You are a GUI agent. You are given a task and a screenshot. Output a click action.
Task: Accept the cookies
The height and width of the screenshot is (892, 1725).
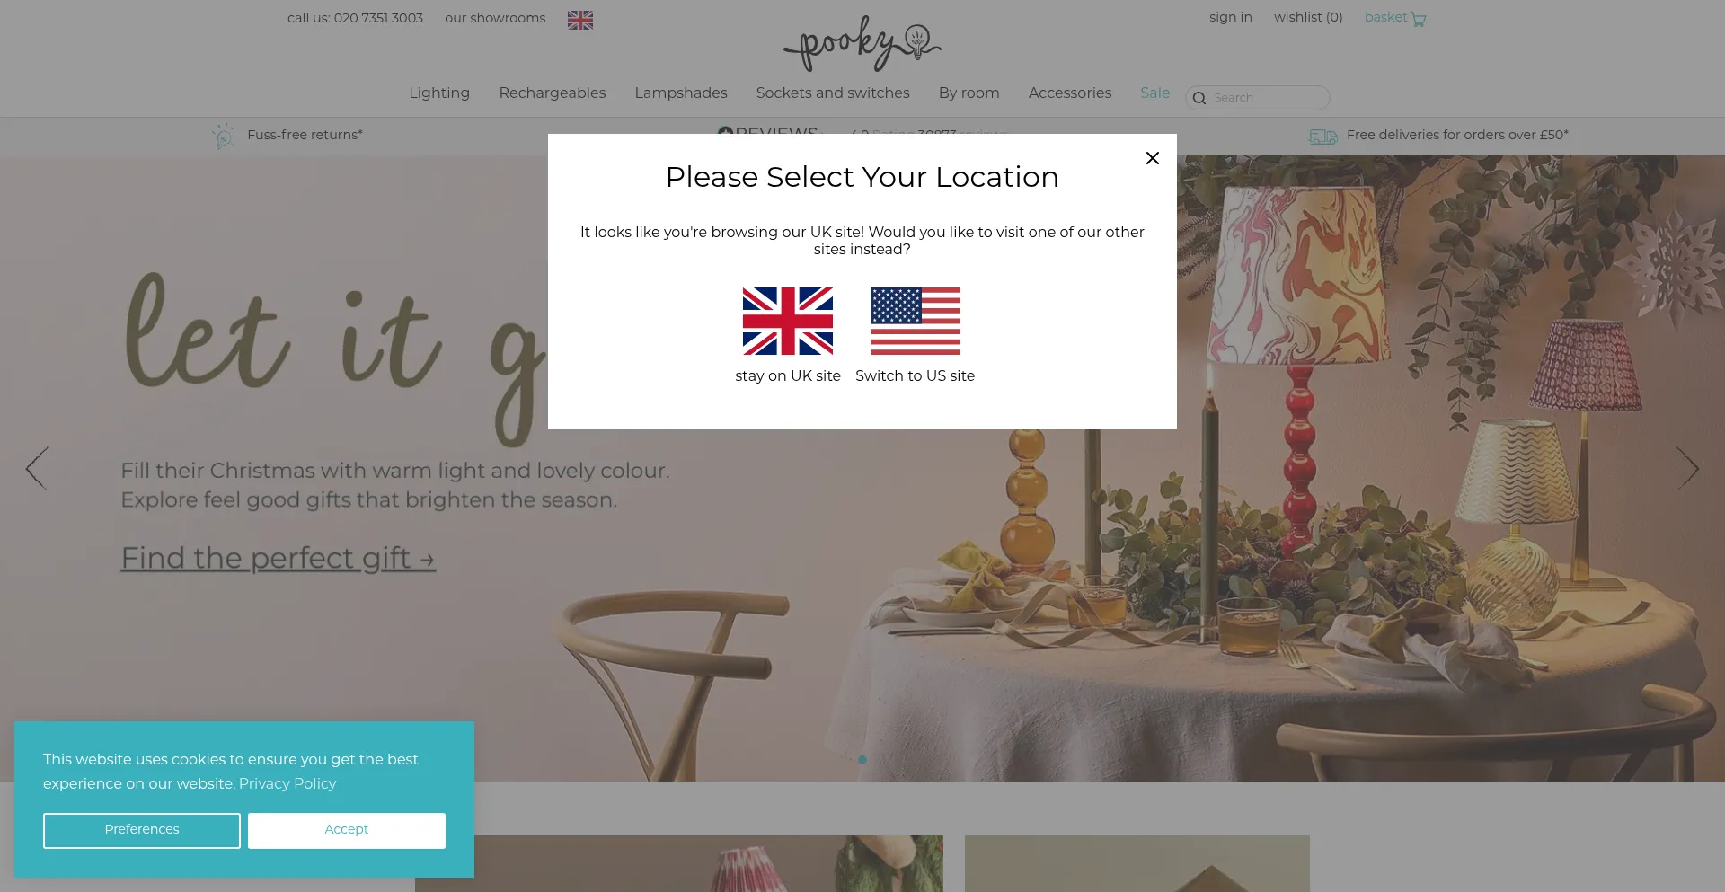click(x=347, y=830)
